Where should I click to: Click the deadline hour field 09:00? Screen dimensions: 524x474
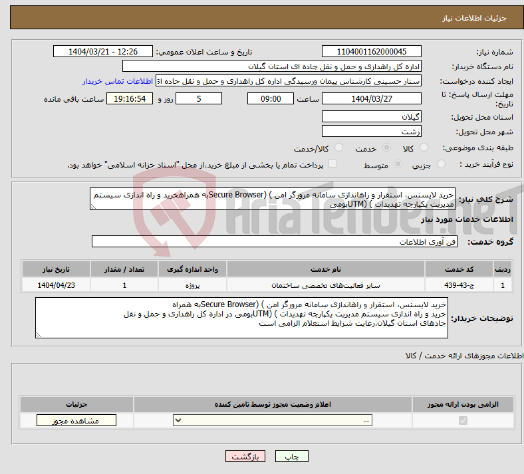271,98
